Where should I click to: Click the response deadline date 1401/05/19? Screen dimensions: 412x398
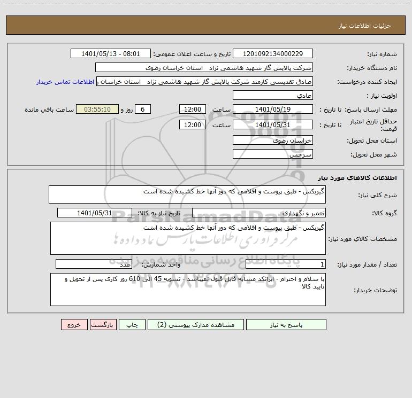pyautogui.click(x=273, y=109)
